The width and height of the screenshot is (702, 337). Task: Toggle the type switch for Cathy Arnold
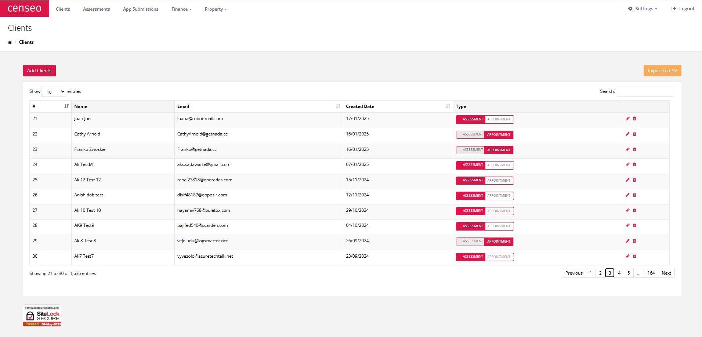coord(485,135)
